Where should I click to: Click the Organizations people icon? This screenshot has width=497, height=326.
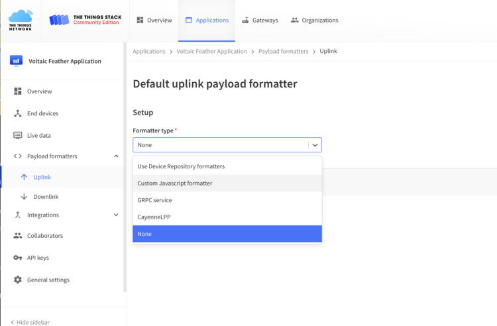tap(295, 20)
